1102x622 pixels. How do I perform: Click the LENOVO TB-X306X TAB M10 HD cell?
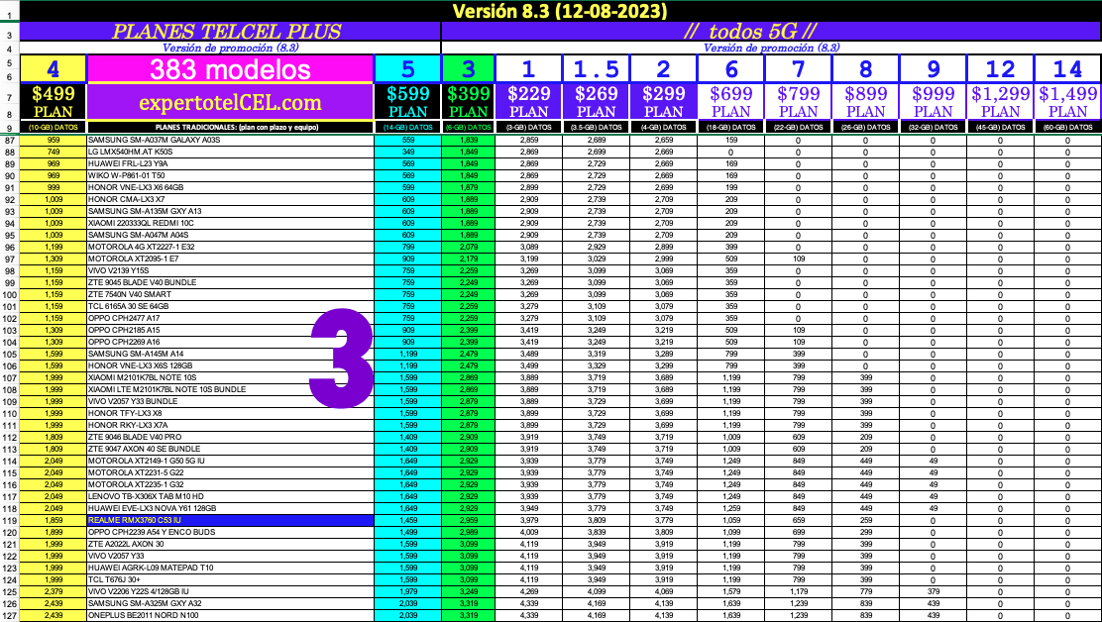point(230,497)
